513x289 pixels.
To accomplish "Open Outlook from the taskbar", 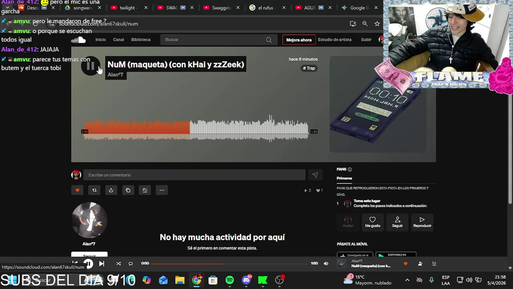I will point(163,280).
